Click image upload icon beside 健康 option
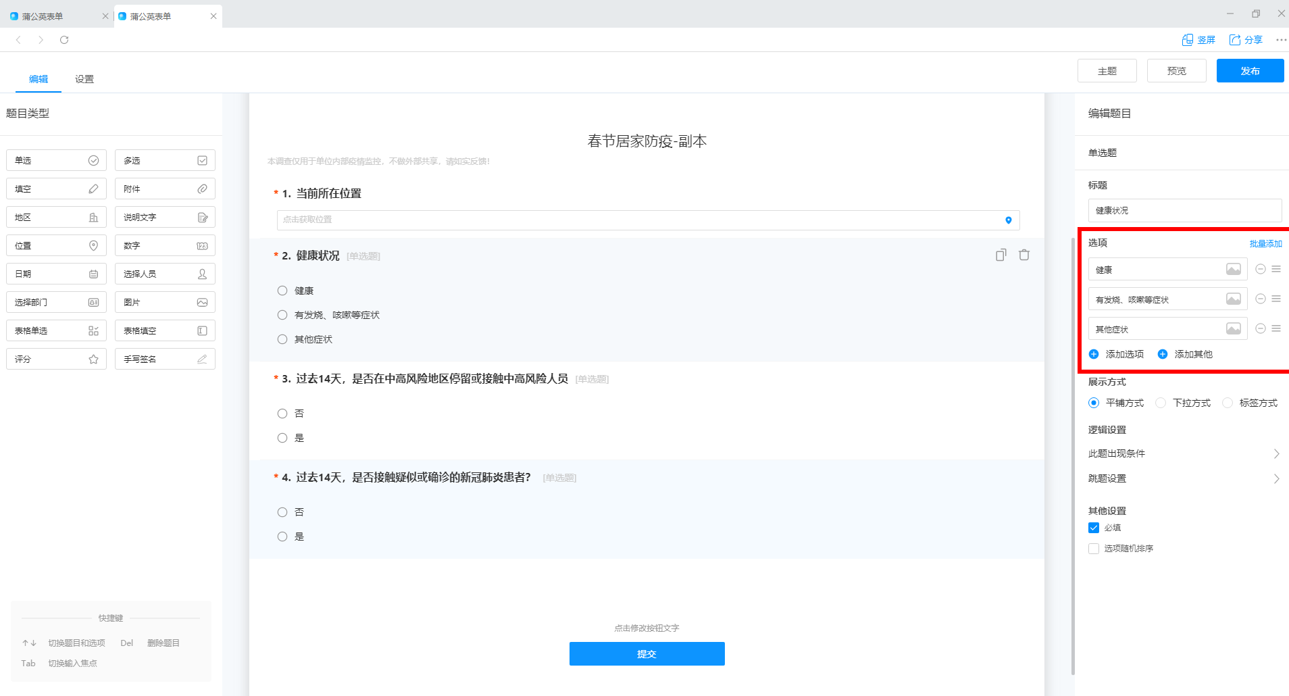Image resolution: width=1289 pixels, height=696 pixels. point(1234,269)
